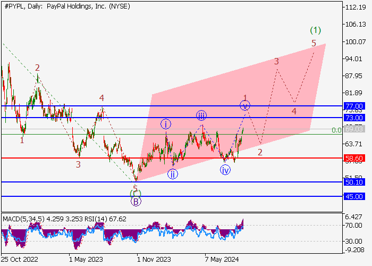Click the blue 77.00 resistance level tag

point(354,106)
